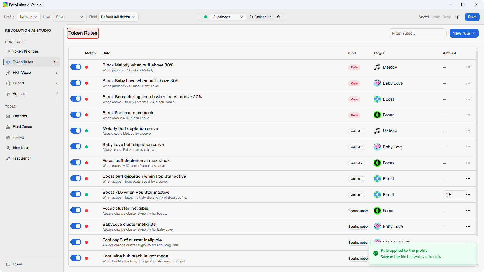Click the Filter rules search field
This screenshot has height=272, width=484.
point(417,33)
